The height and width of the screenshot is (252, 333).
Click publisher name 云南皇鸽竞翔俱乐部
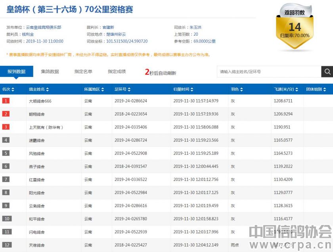(44, 27)
